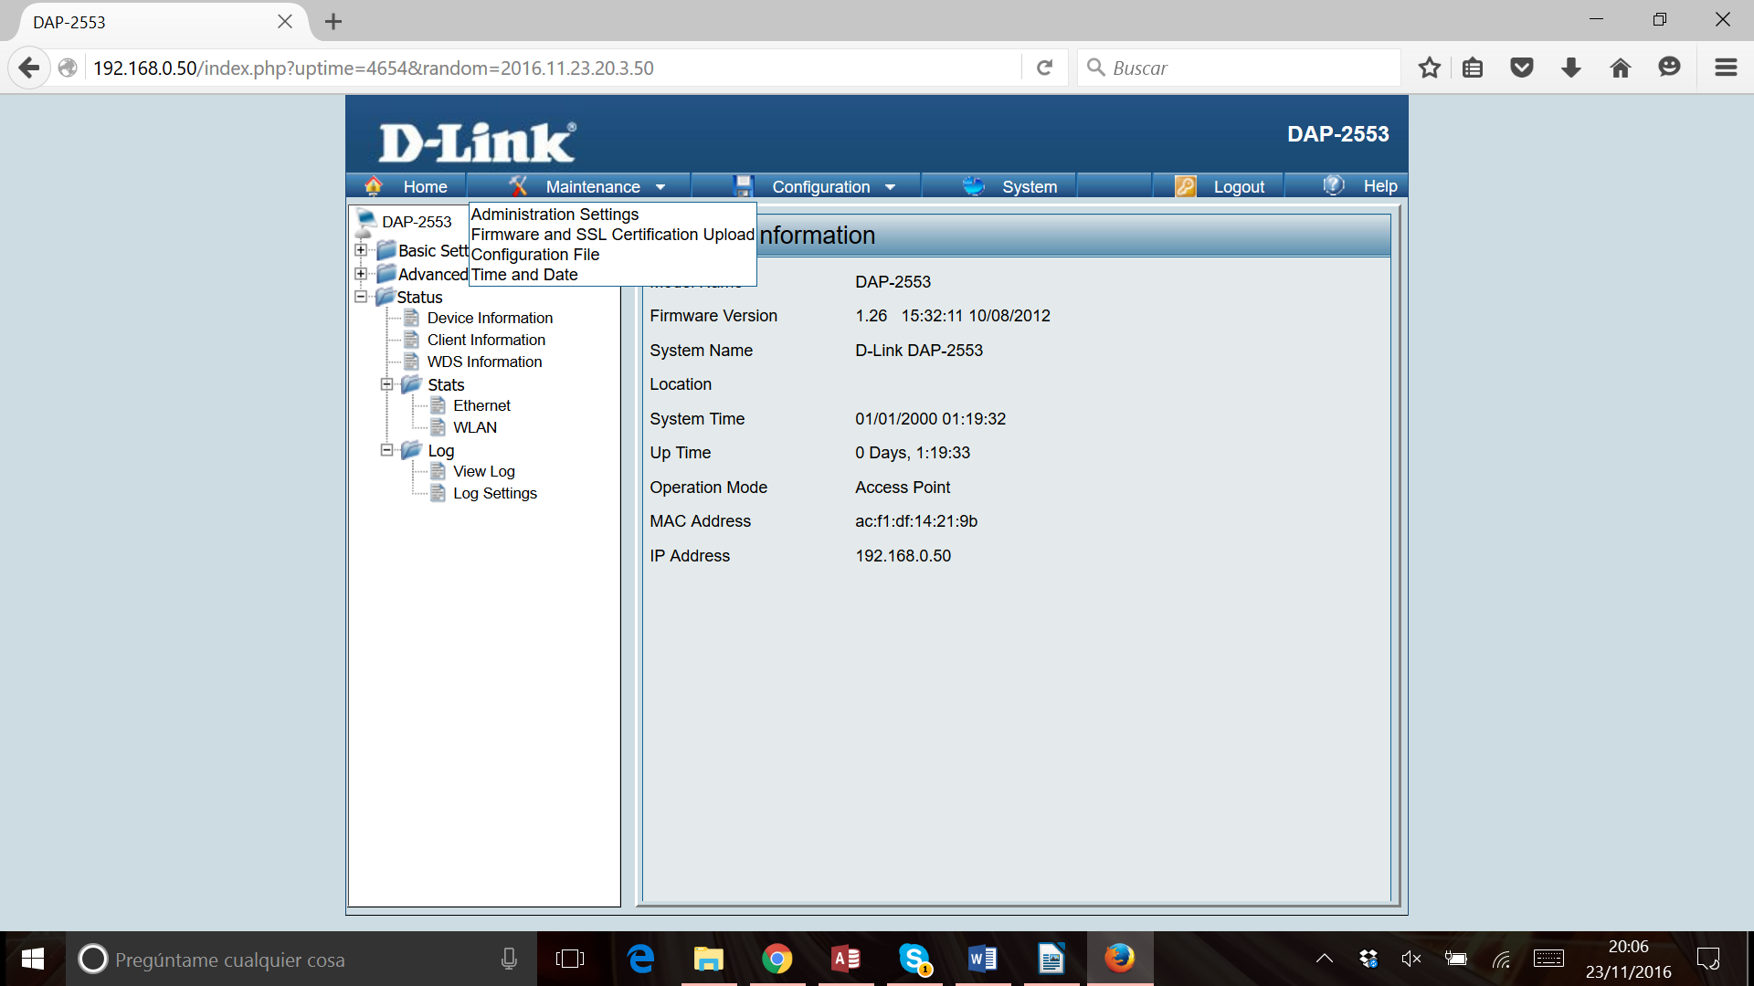This screenshot has width=1754, height=986.
Task: Open Firefox downloads arrow icon
Action: pos(1571,68)
